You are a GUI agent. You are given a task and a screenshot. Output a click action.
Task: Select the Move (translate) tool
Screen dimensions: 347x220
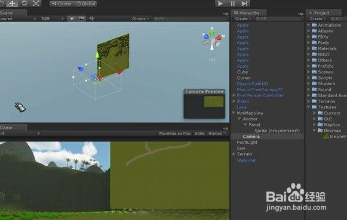click(x=12, y=4)
